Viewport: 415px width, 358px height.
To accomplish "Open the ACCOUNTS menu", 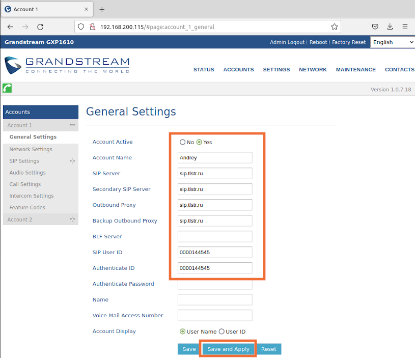I will point(238,70).
